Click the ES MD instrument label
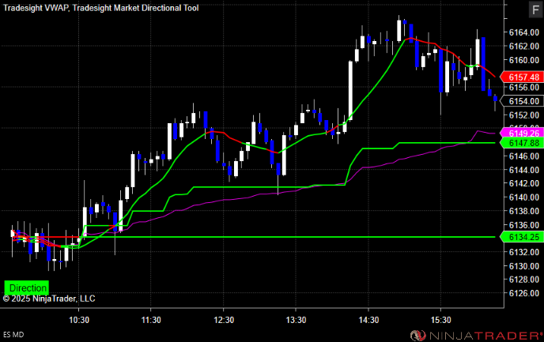This screenshot has width=544, height=342. tap(13, 335)
